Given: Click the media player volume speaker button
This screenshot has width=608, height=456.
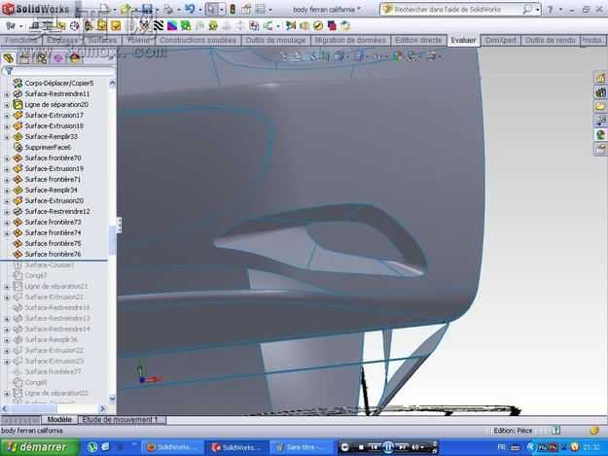Looking at the screenshot, I should tap(415, 448).
